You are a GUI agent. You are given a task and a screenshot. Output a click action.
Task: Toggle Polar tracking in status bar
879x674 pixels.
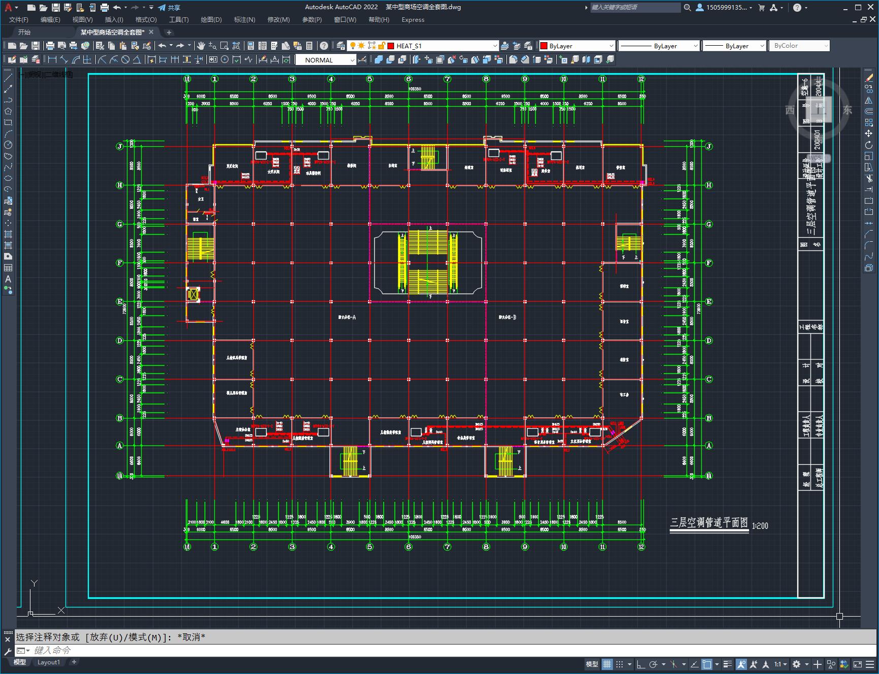654,664
